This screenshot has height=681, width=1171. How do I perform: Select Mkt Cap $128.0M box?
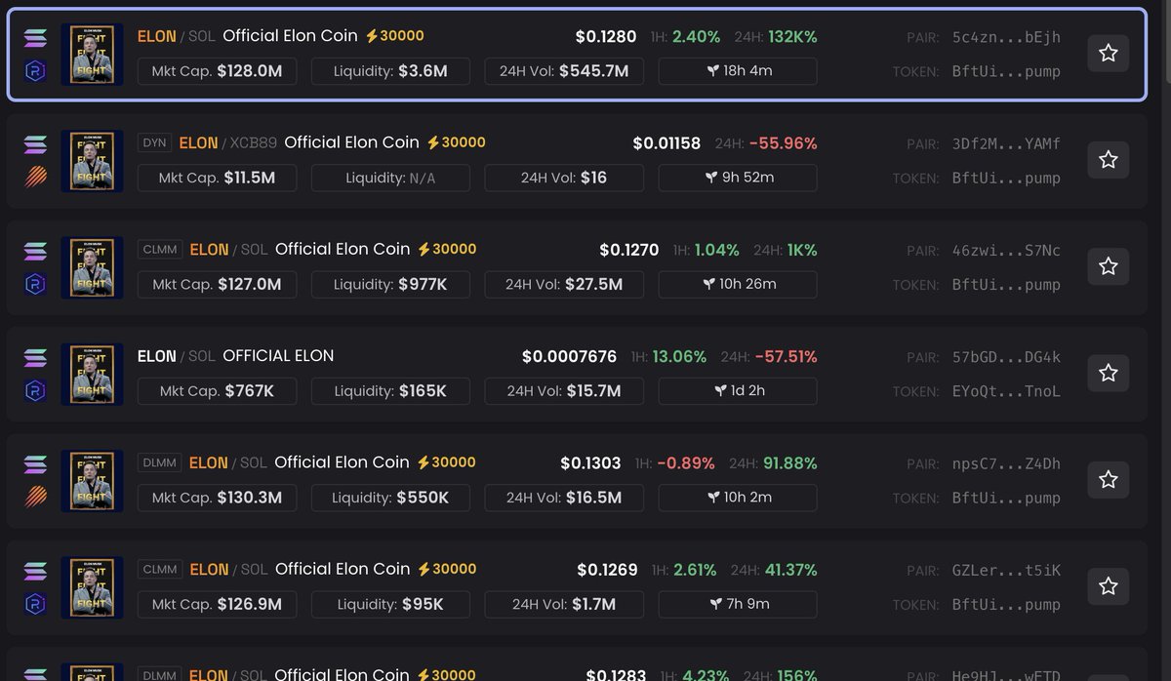tap(217, 71)
